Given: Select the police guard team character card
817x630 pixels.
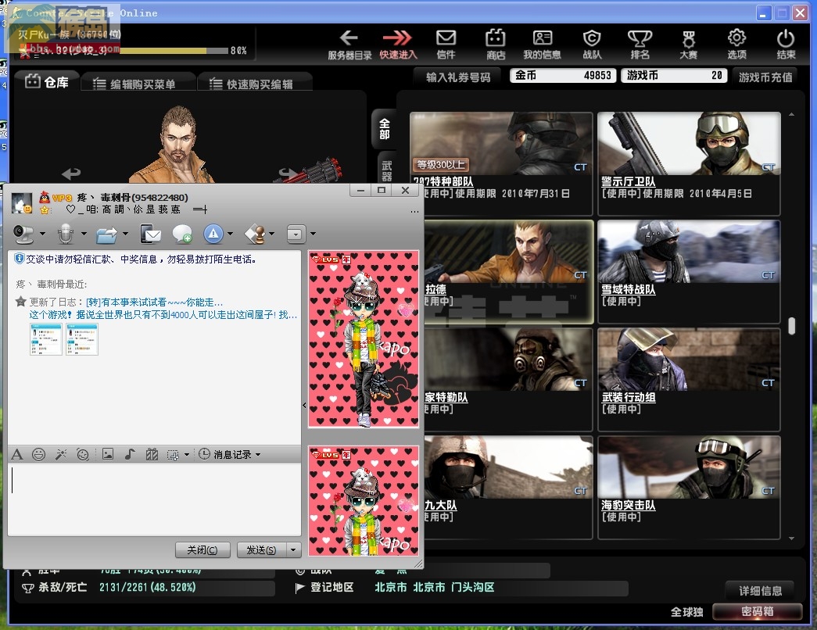Looking at the screenshot, I should [688, 163].
